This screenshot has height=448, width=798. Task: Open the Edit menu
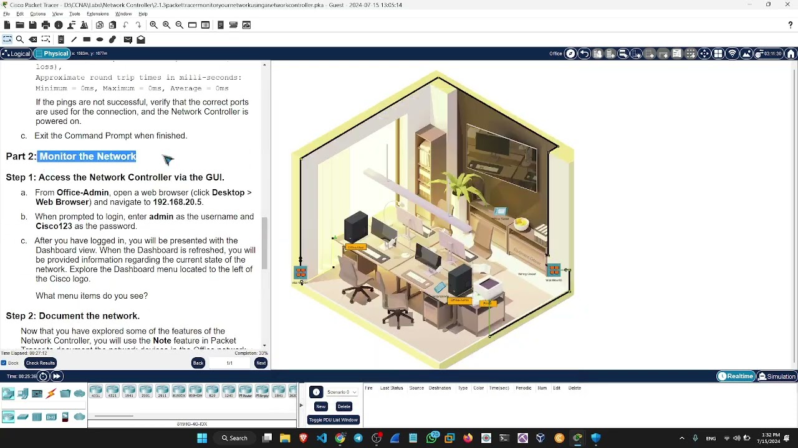(21, 14)
